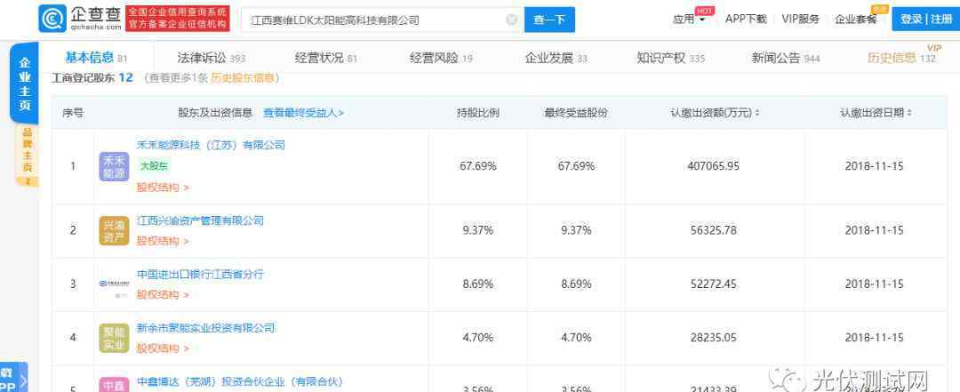This screenshot has height=392, width=960.
Task: Expand 股权结构 for 禾禾能源科技
Action: click(x=163, y=188)
